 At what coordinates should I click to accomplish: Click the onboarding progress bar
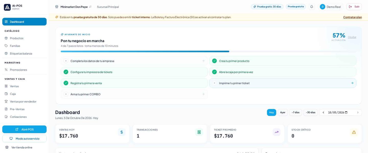point(208,52)
